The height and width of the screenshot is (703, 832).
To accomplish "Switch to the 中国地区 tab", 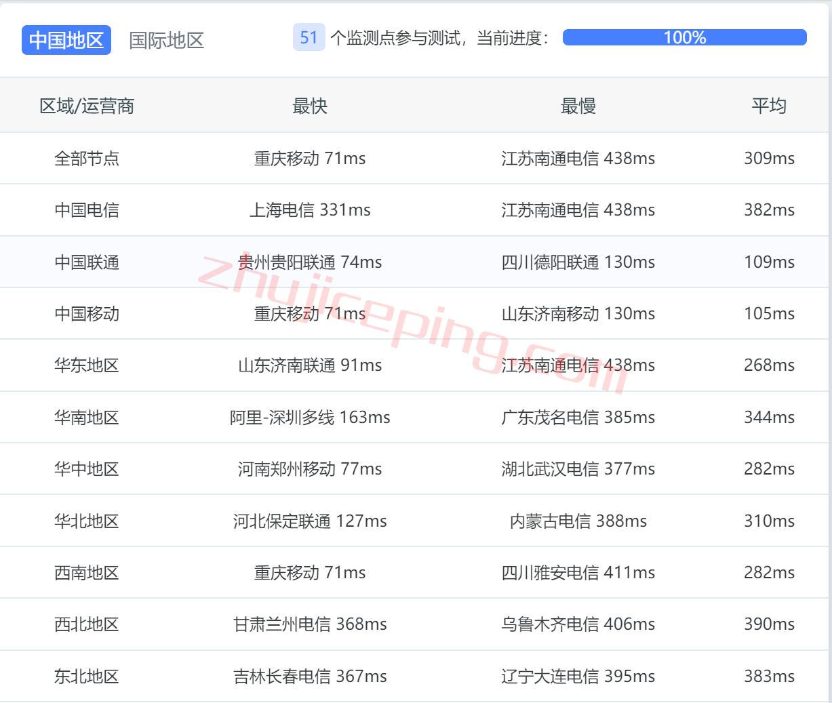I will (66, 40).
